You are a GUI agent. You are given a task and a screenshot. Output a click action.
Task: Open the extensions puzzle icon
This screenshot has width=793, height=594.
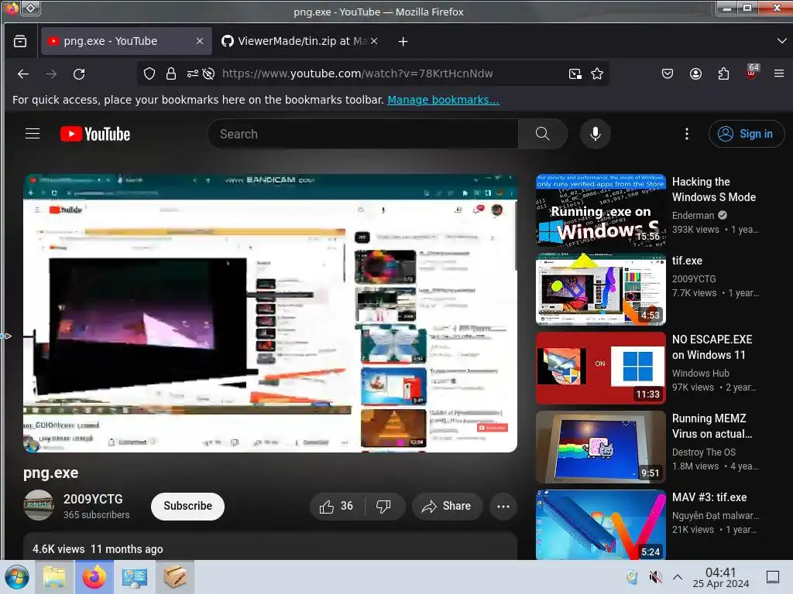(724, 73)
